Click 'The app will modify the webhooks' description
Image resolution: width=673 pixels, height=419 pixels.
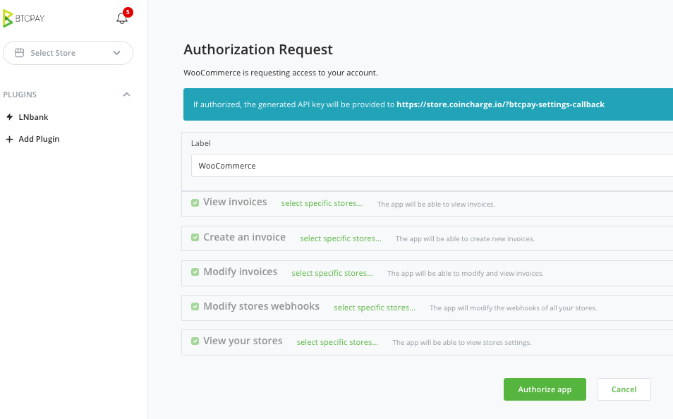coord(513,308)
